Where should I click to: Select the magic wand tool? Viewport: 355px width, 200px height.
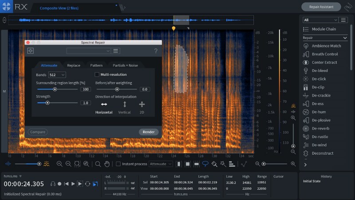(223, 164)
